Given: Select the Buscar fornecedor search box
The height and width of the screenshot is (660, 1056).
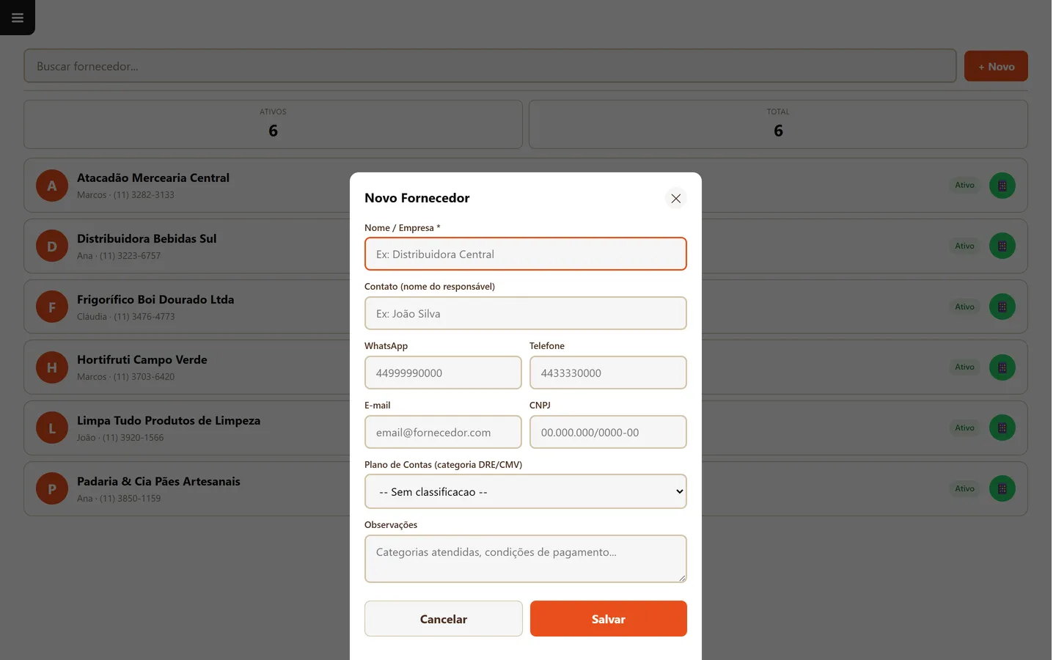Looking at the screenshot, I should pyautogui.click(x=490, y=66).
